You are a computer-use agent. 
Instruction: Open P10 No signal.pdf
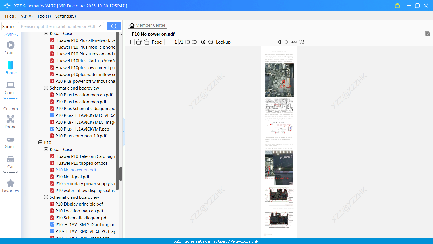point(70,177)
